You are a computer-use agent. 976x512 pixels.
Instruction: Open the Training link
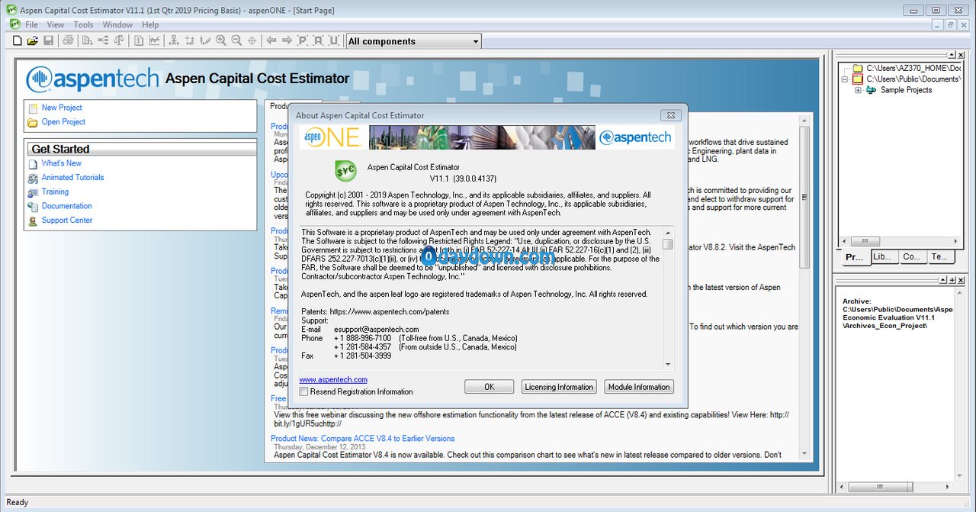55,192
